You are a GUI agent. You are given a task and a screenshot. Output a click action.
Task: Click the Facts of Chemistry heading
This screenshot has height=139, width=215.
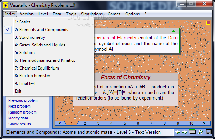pos(126,78)
